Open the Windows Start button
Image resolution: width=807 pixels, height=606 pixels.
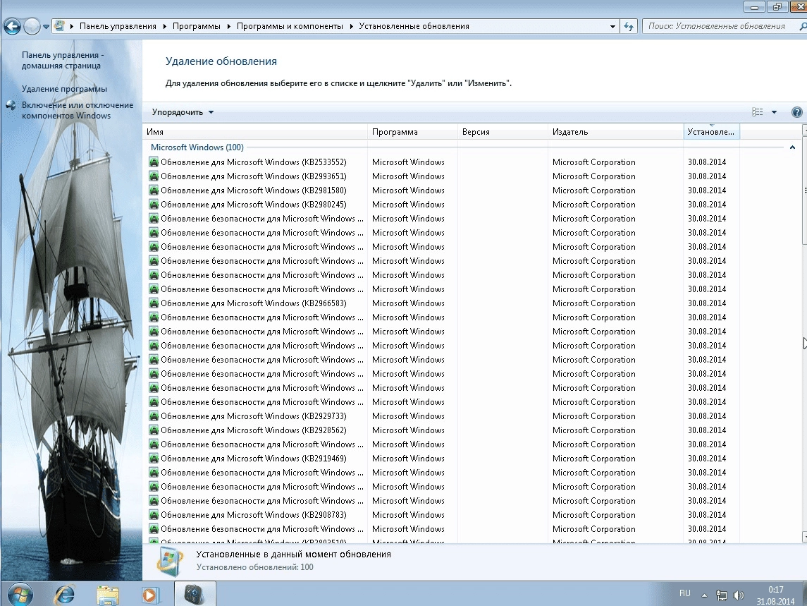click(20, 593)
